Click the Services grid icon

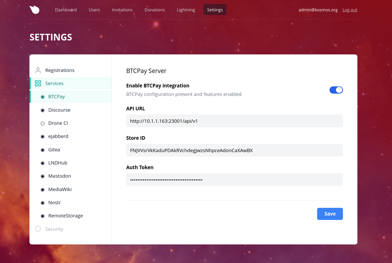[x=38, y=83]
